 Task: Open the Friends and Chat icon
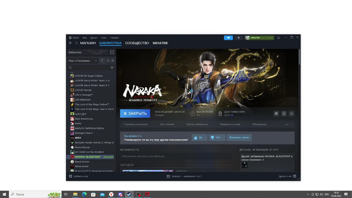[295, 176]
